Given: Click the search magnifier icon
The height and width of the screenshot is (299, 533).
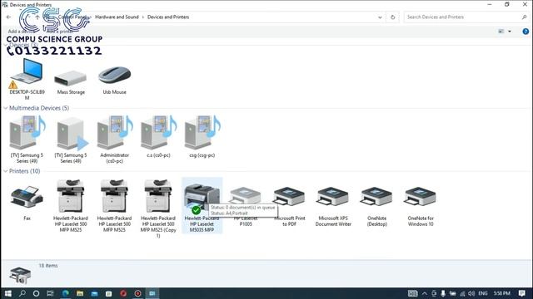Looking at the screenshot, I should pyautogui.click(x=524, y=17).
